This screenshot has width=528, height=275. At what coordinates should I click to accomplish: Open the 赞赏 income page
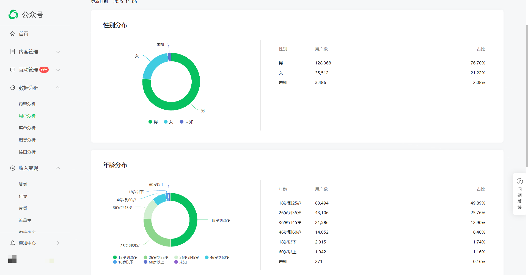click(x=23, y=184)
